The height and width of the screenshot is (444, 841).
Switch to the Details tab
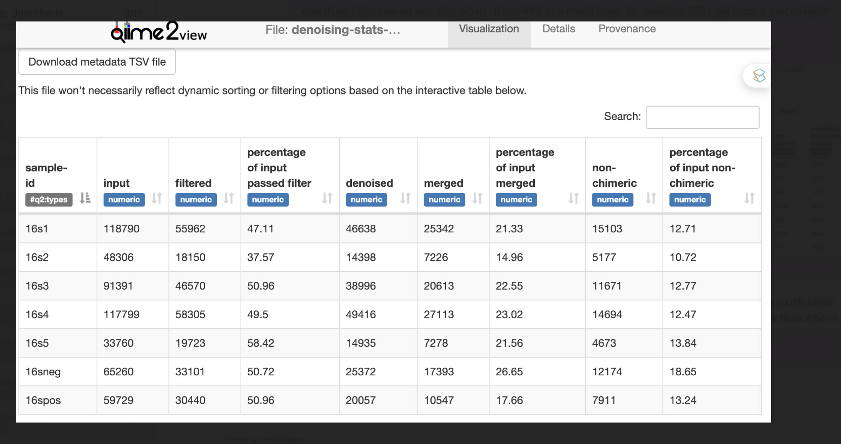pyautogui.click(x=558, y=29)
